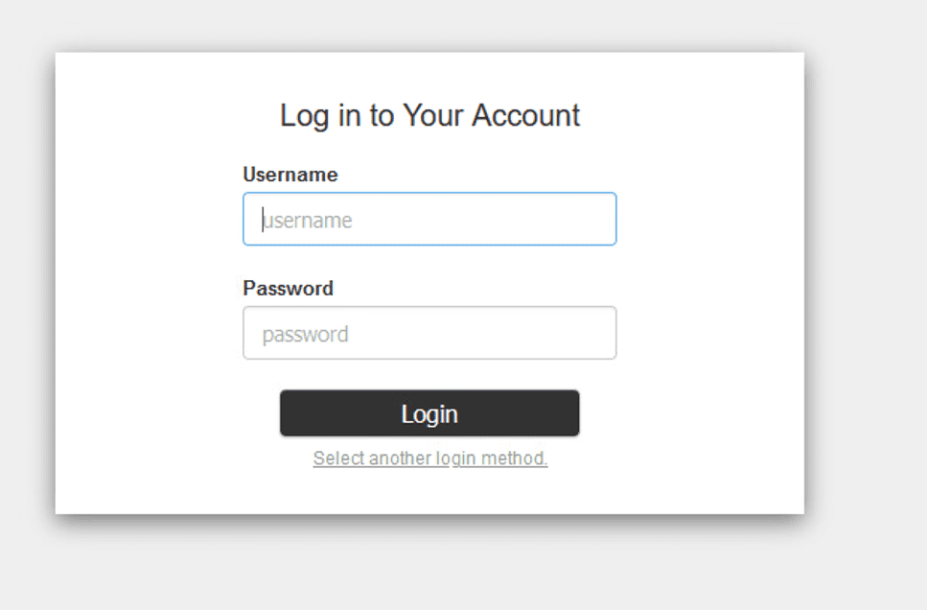Image resolution: width=928 pixels, height=611 pixels.
Task: Click the right edge of the Login button
Action: (572, 413)
